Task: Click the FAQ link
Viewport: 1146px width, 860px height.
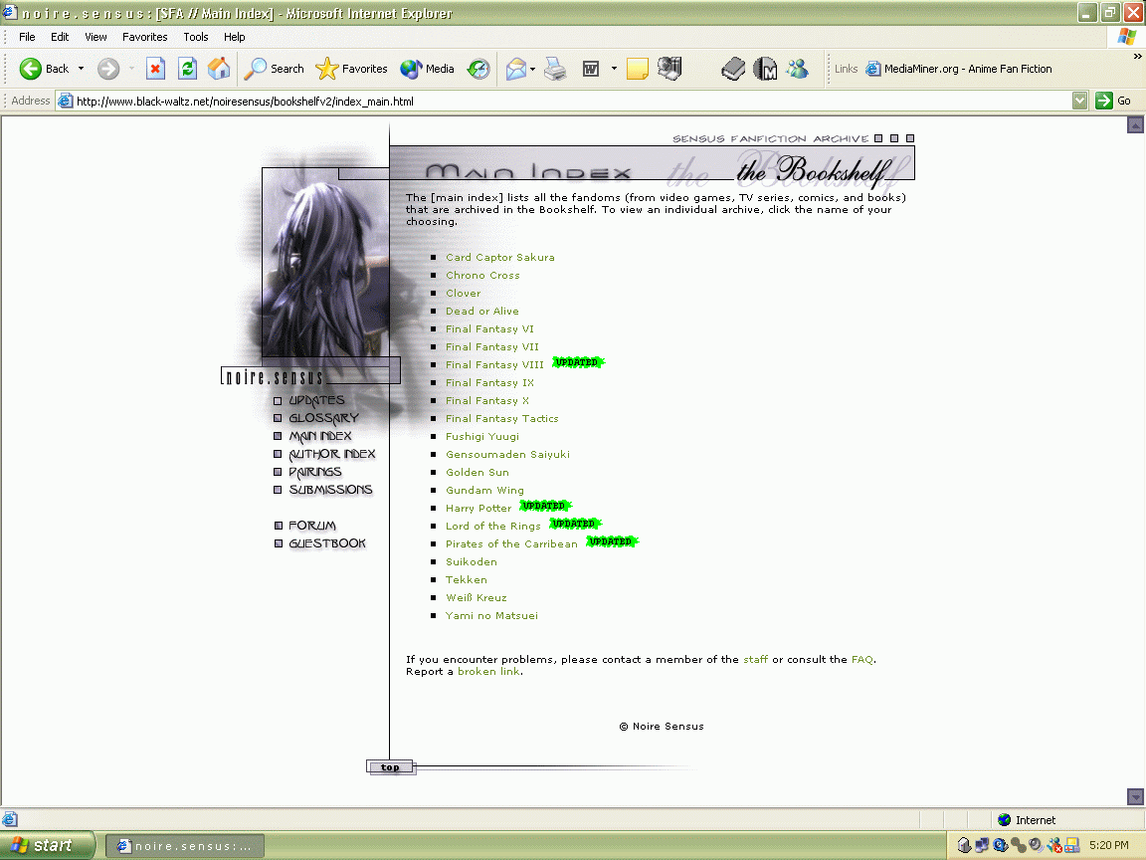Action: (861, 660)
